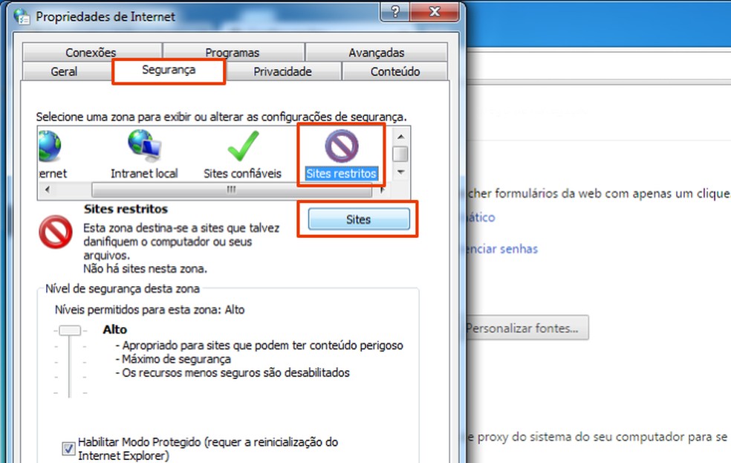Open the Conexões tab
Viewport: 731px width, 463px height.
coord(91,52)
